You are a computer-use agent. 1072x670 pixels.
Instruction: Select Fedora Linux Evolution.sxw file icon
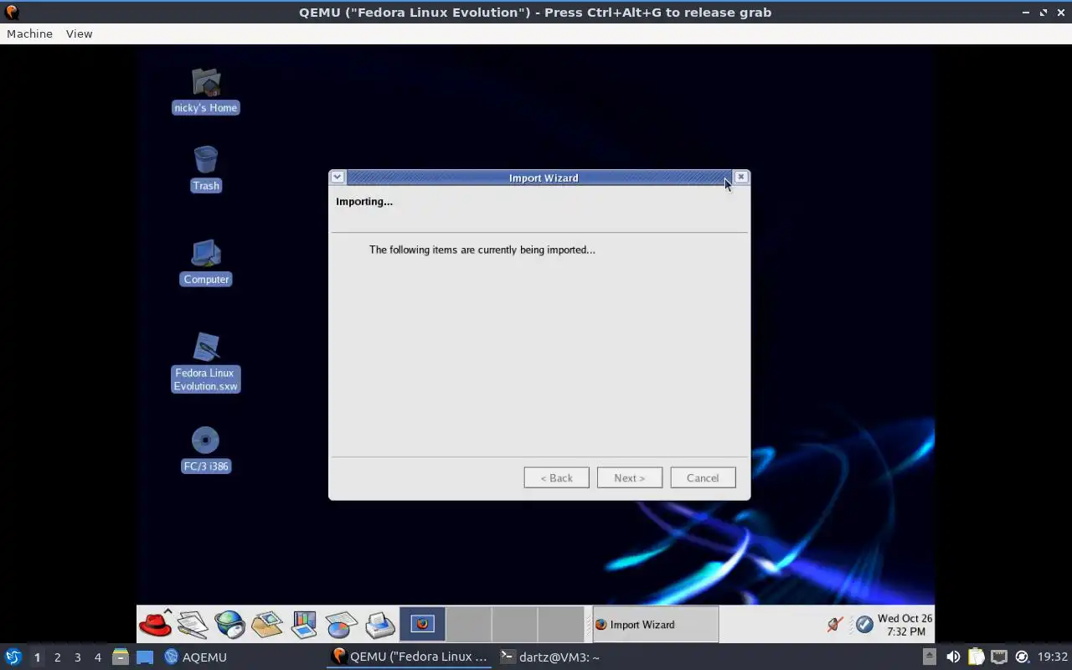[206, 362]
